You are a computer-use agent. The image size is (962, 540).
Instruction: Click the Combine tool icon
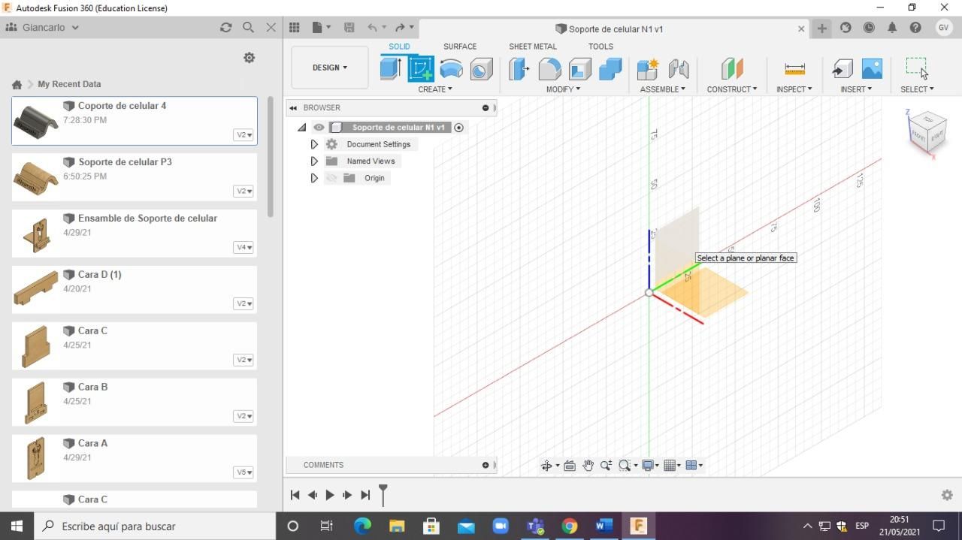[x=610, y=68]
